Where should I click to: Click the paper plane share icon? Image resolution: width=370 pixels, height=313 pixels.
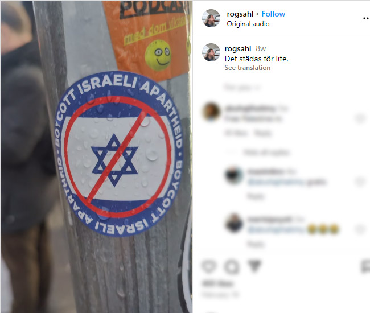click(x=254, y=266)
